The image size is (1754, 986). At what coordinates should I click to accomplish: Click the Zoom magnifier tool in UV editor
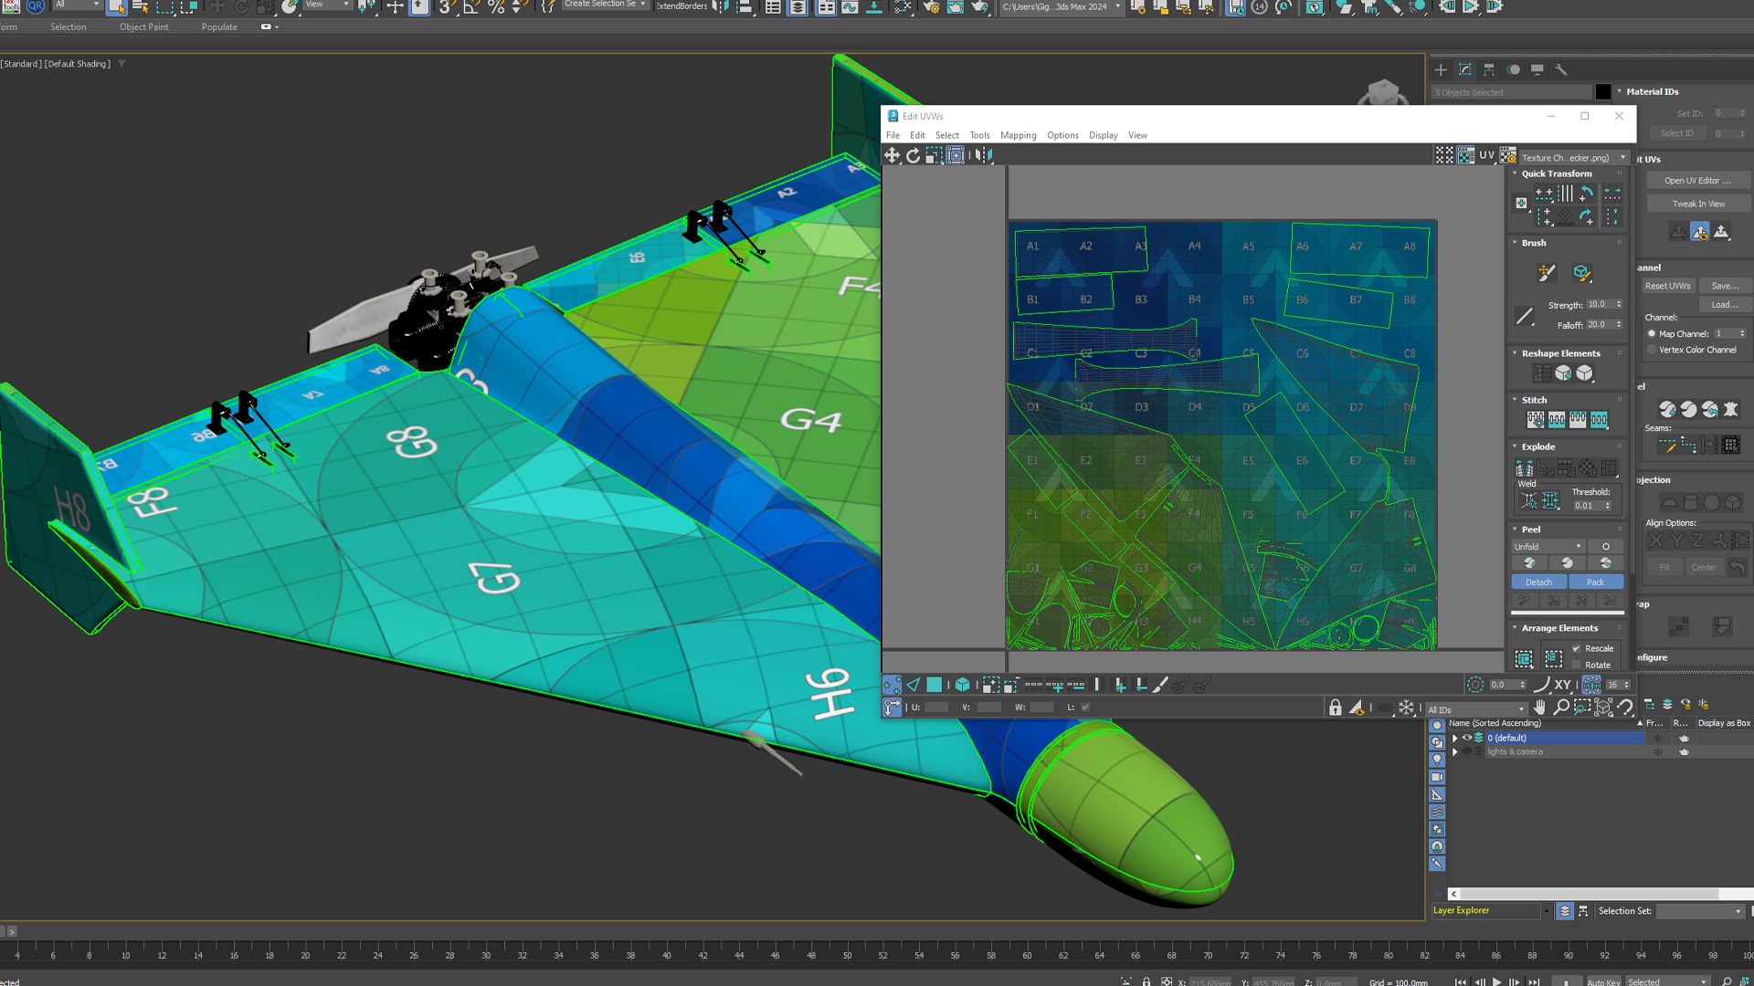pos(1561,708)
